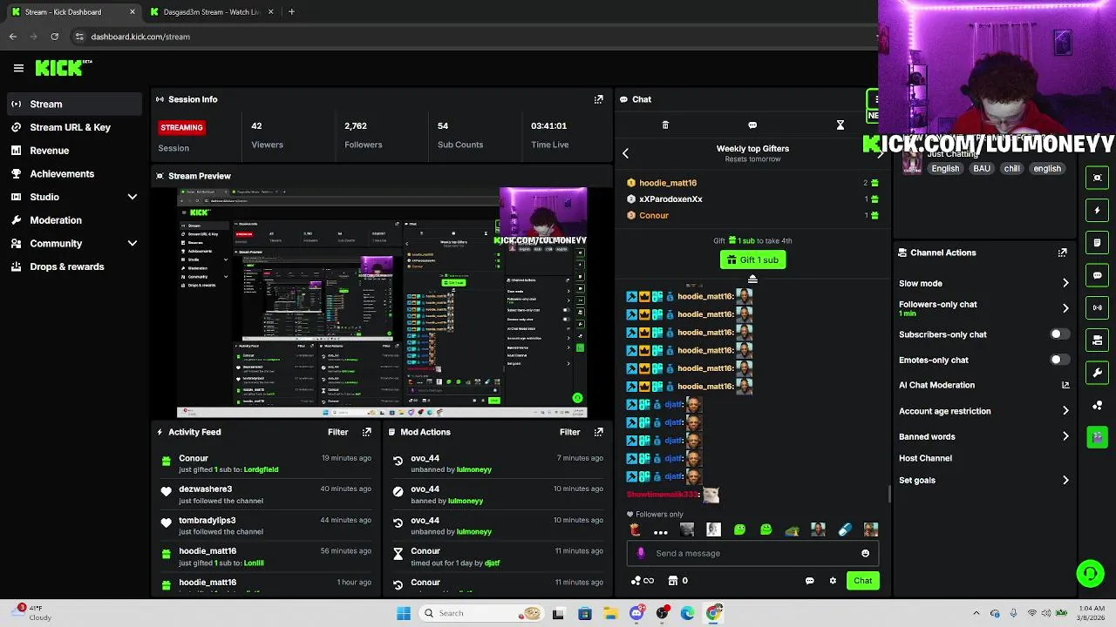The height and width of the screenshot is (627, 1116).
Task: Click the channel points infinity icon
Action: (x=643, y=581)
